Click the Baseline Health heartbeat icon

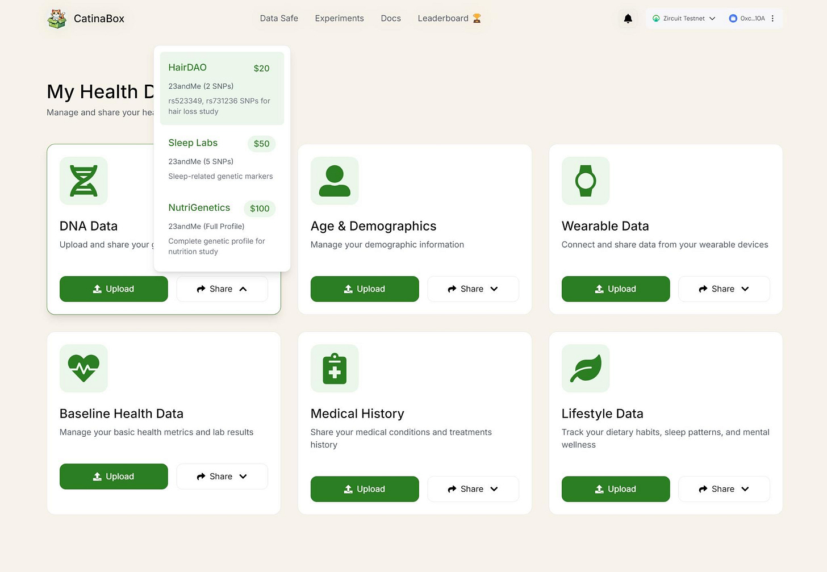pos(83,368)
